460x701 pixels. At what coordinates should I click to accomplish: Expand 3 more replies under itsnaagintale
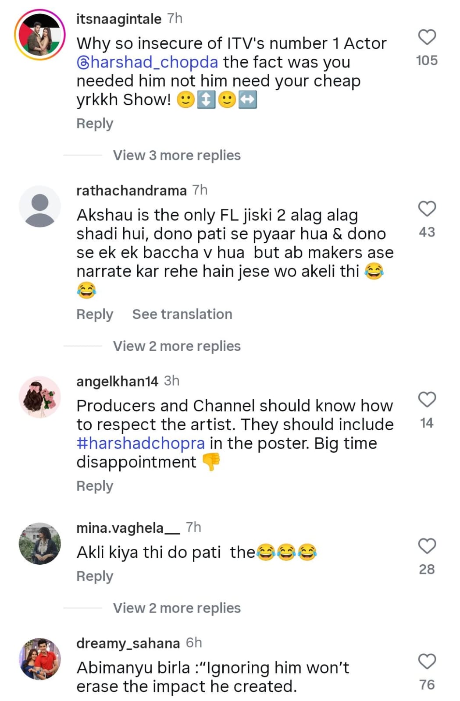[x=177, y=156]
